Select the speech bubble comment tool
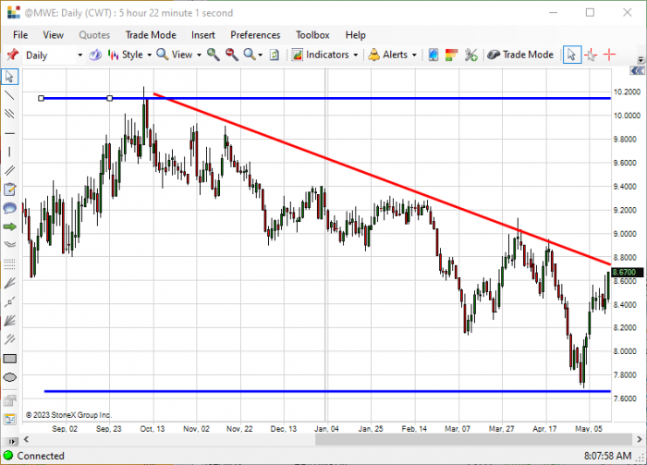 point(9,208)
